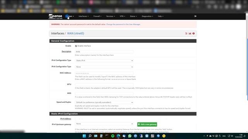The image size is (248, 139).
Task: Click the MTU input field
Action: (x=104, y=85)
